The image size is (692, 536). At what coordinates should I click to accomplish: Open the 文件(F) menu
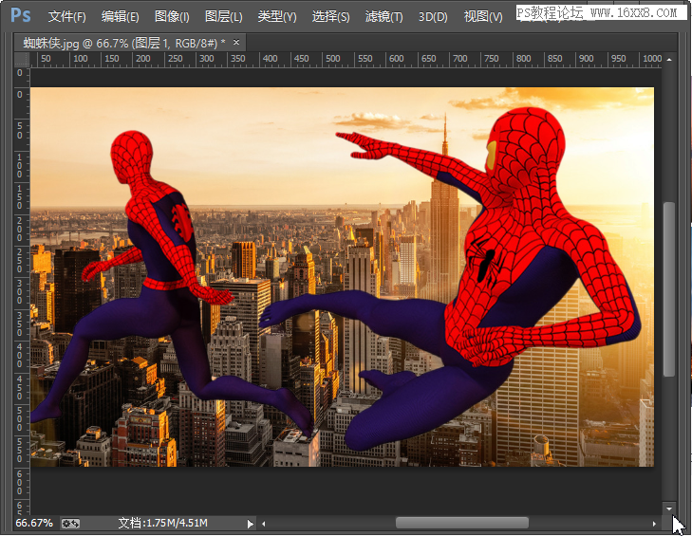(x=67, y=17)
